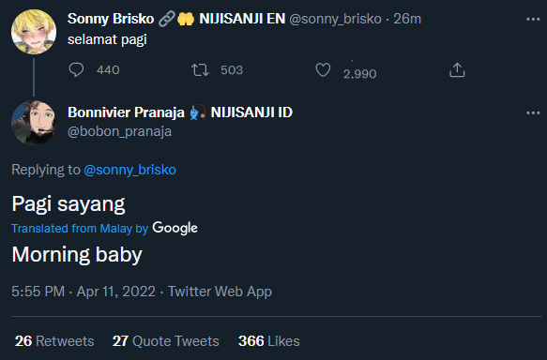Click the reply icon on Sonny Brisko's tweet
Screen dimensions: 547x360
pyautogui.click(x=76, y=69)
